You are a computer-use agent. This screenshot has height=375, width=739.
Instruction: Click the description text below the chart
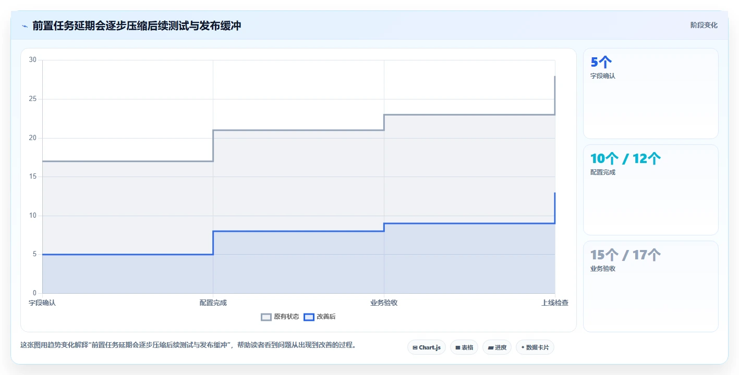coord(188,345)
